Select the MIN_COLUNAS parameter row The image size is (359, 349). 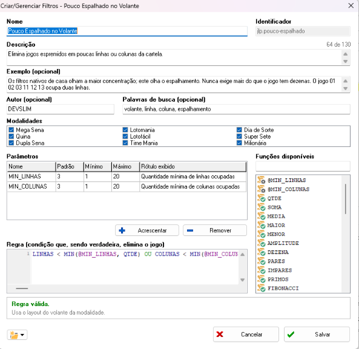pos(127,187)
